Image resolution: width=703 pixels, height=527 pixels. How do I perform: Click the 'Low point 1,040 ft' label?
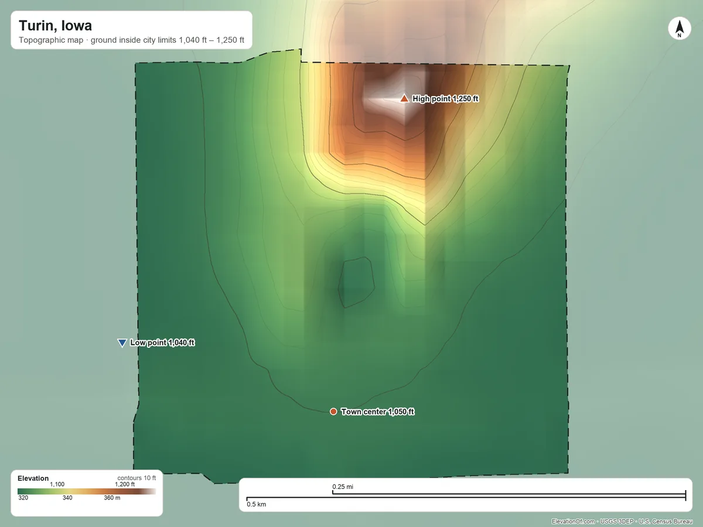[x=162, y=343]
